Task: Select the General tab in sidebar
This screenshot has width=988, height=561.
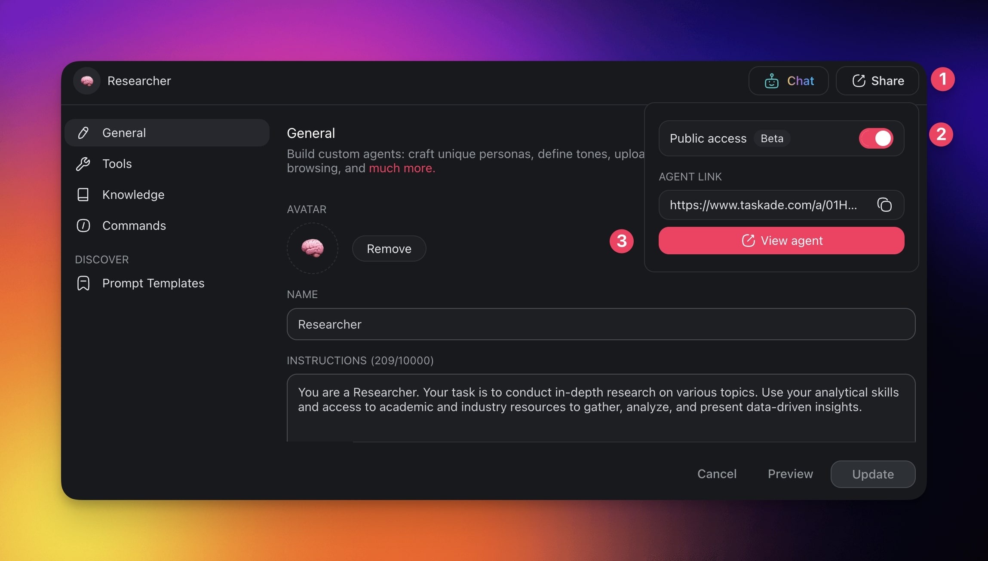Action: coord(167,133)
